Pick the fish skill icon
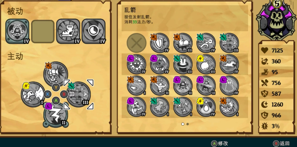297x147 pixels. 229,107
